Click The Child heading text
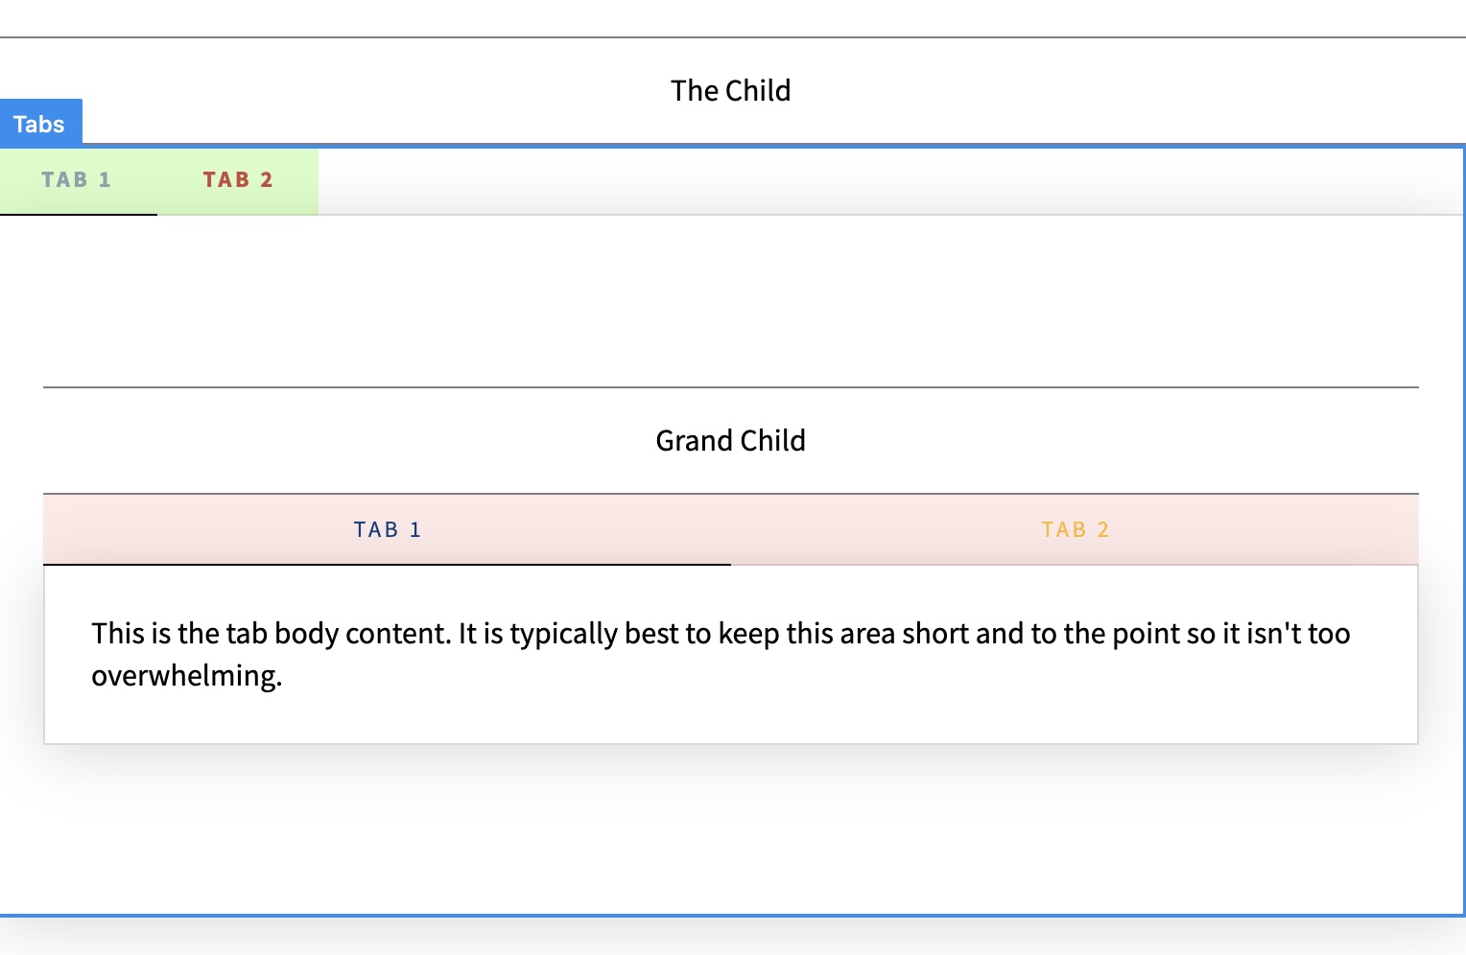Screen dimensions: 1466x955 pos(731,90)
